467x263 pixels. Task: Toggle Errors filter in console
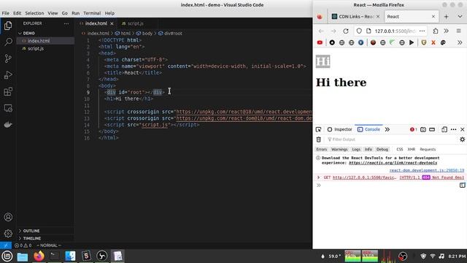(321, 149)
